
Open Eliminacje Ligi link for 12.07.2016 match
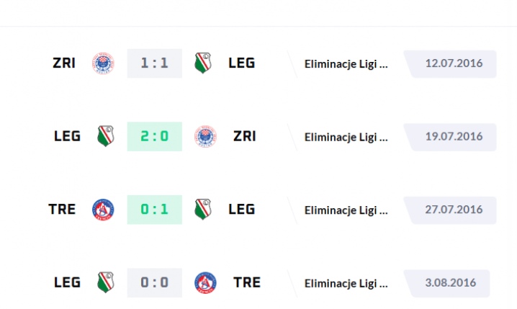[x=346, y=64]
